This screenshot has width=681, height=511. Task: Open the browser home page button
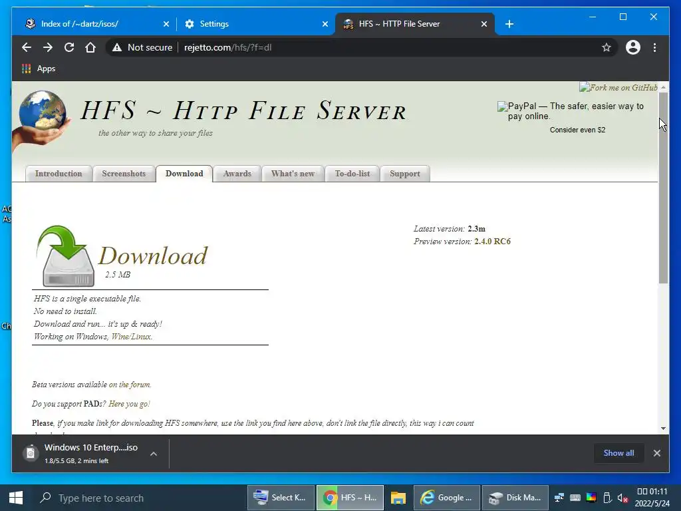click(x=90, y=47)
